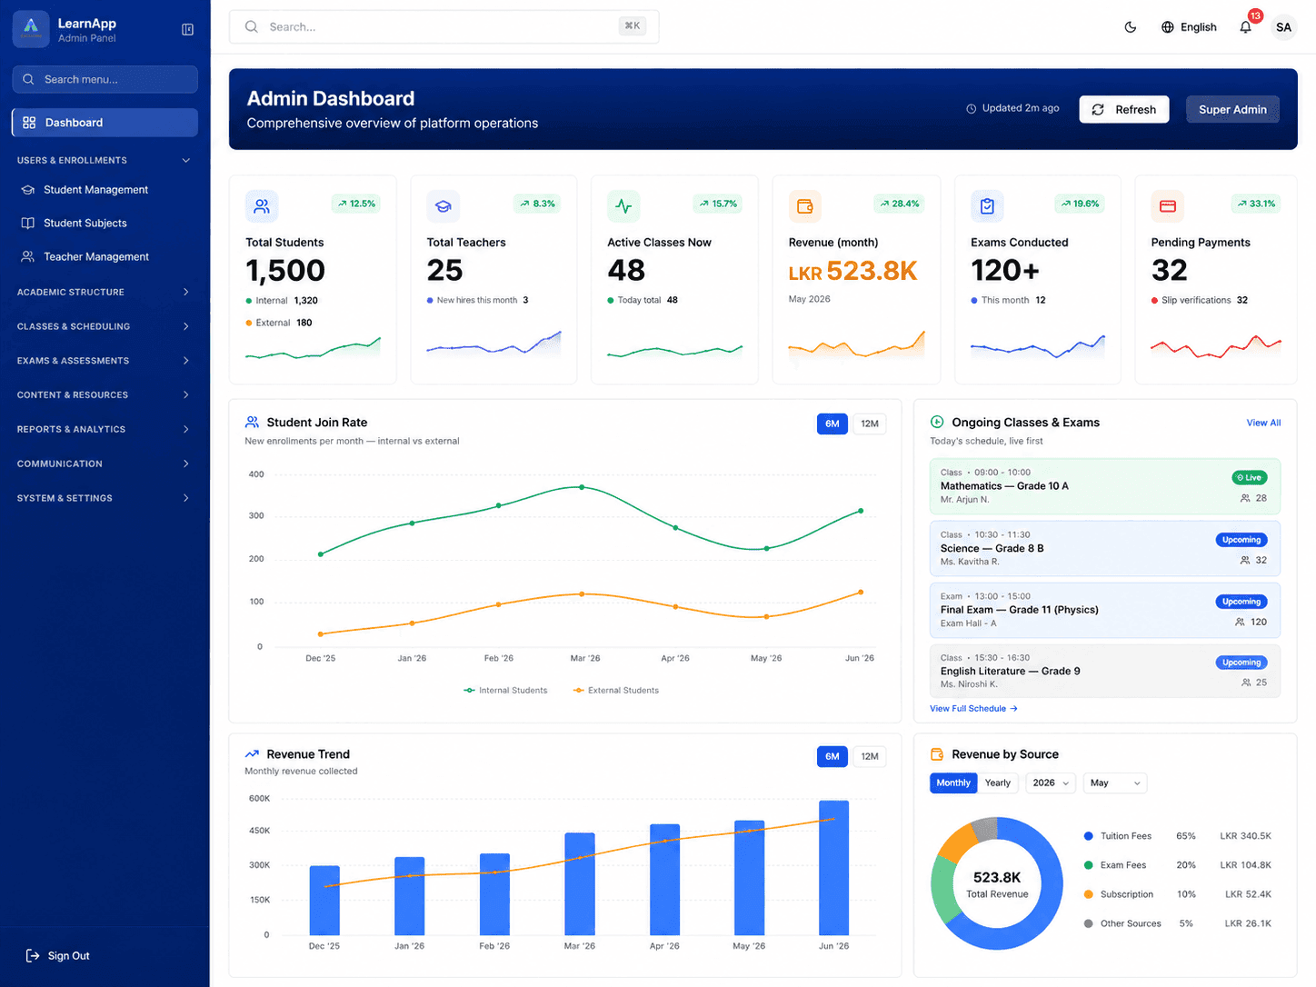This screenshot has width=1316, height=987.
Task: Click the Total Teachers graduation cap icon
Action: 444,206
